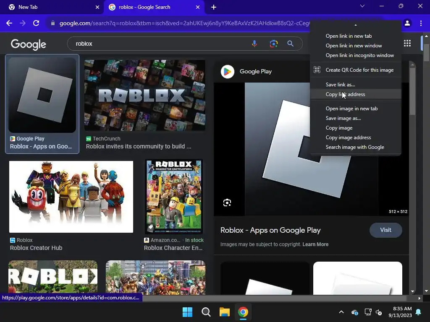Select Open link in new window

point(356,45)
